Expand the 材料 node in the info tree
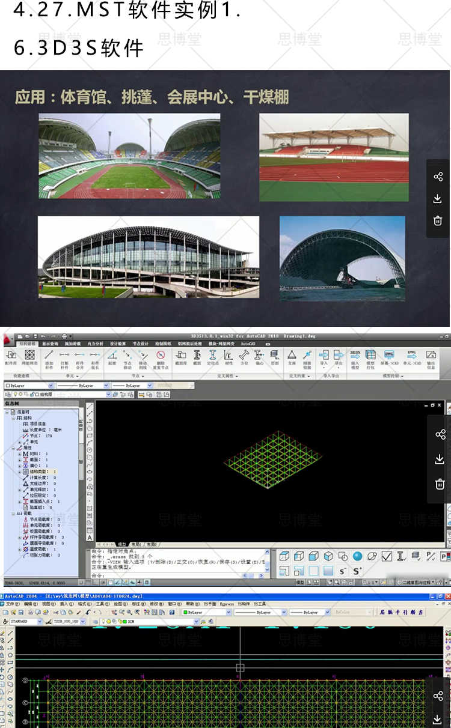Screen dimensions: 451x728 click(x=20, y=453)
